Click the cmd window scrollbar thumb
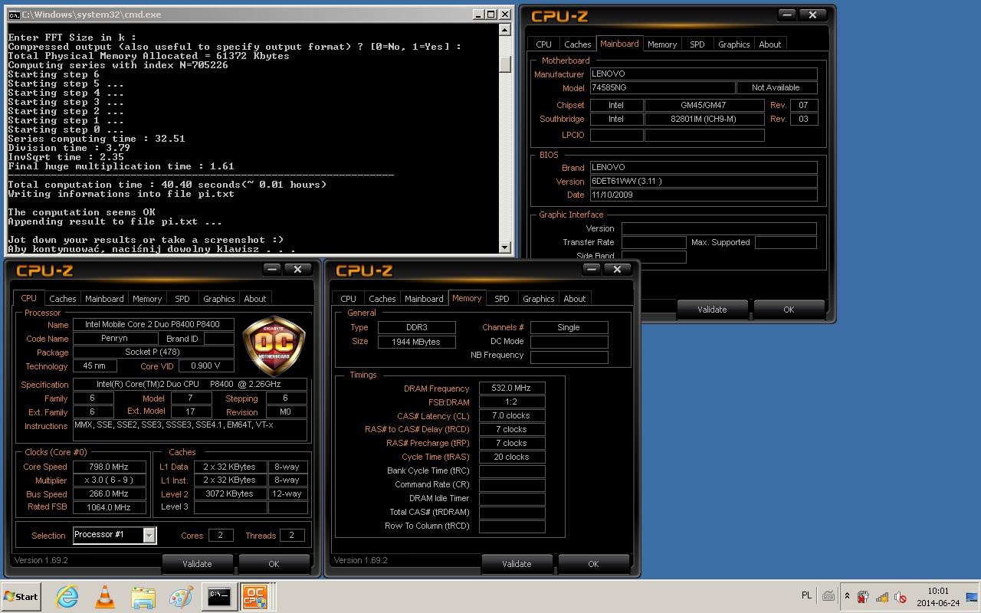The height and width of the screenshot is (613, 981). click(504, 64)
